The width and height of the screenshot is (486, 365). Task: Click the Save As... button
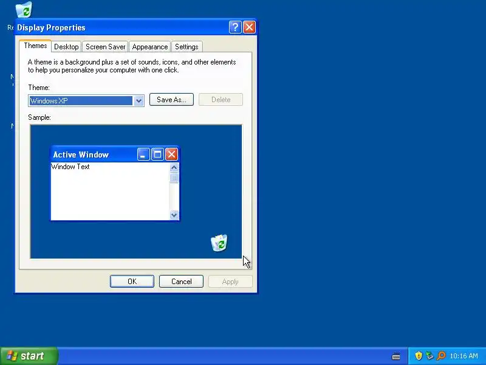(171, 100)
